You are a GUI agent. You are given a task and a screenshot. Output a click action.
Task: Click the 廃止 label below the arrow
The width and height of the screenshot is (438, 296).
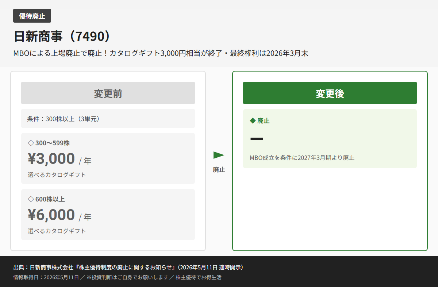pyautogui.click(x=219, y=170)
